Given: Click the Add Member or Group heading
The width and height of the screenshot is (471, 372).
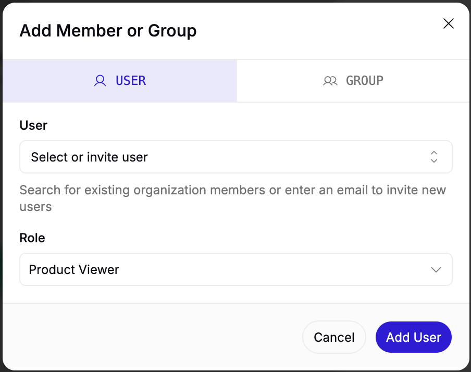Looking at the screenshot, I should [x=108, y=31].
